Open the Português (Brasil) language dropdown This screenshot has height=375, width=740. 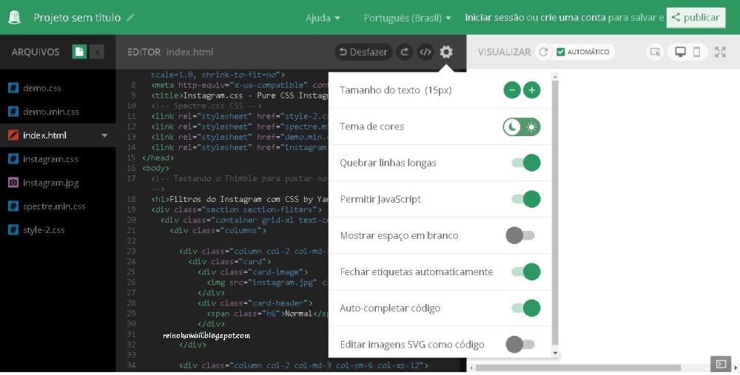(x=407, y=18)
